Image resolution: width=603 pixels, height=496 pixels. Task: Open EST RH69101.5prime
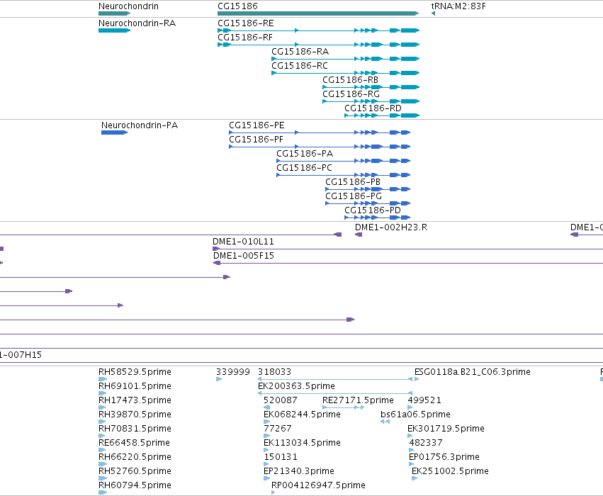pyautogui.click(x=135, y=386)
